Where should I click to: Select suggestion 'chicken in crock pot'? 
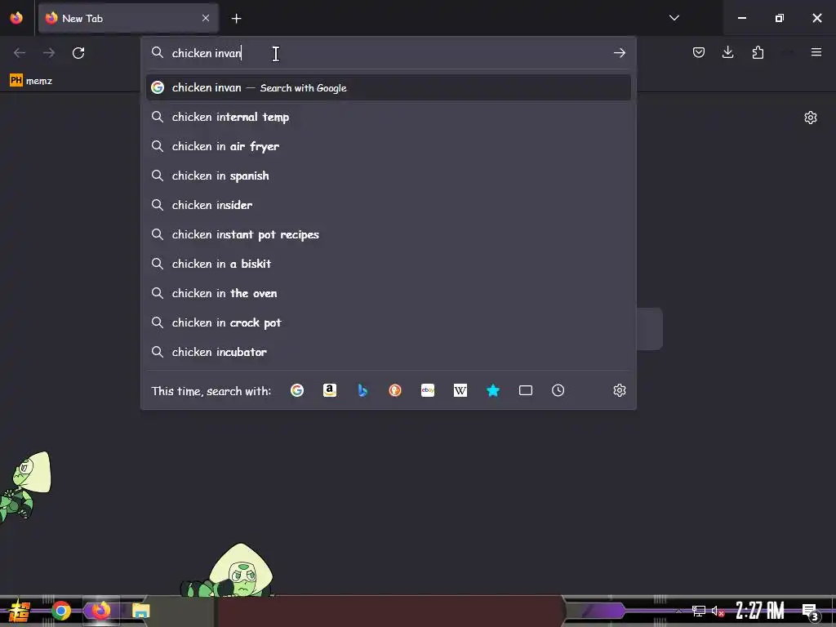pos(388,322)
